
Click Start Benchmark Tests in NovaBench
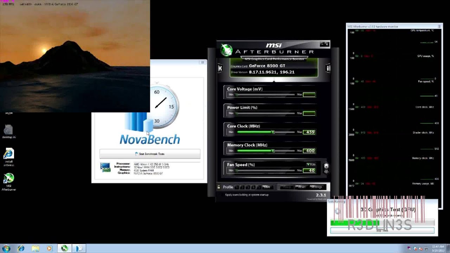click(x=150, y=154)
